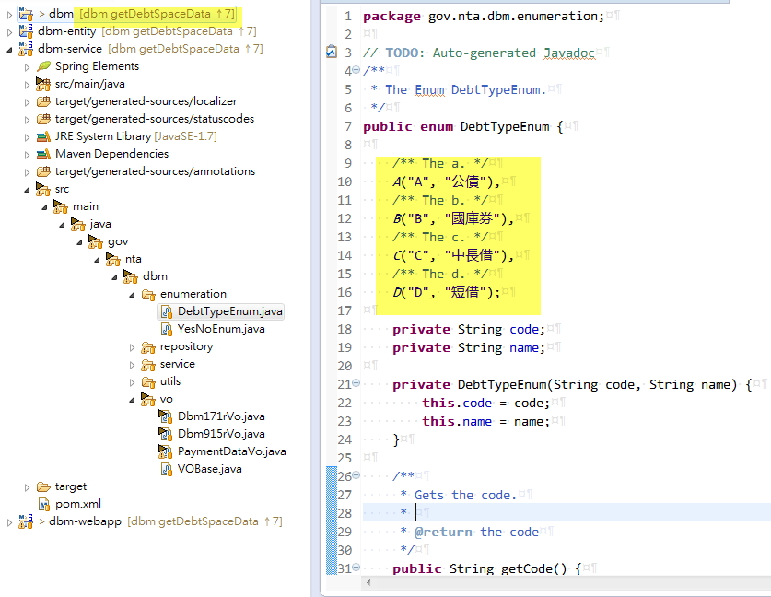The image size is (771, 597).
Task: Click the target folder icon
Action: pos(44,486)
